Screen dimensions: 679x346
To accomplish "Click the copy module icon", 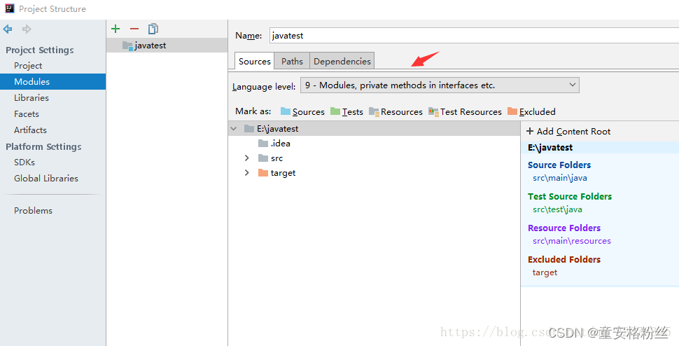I will pos(153,29).
